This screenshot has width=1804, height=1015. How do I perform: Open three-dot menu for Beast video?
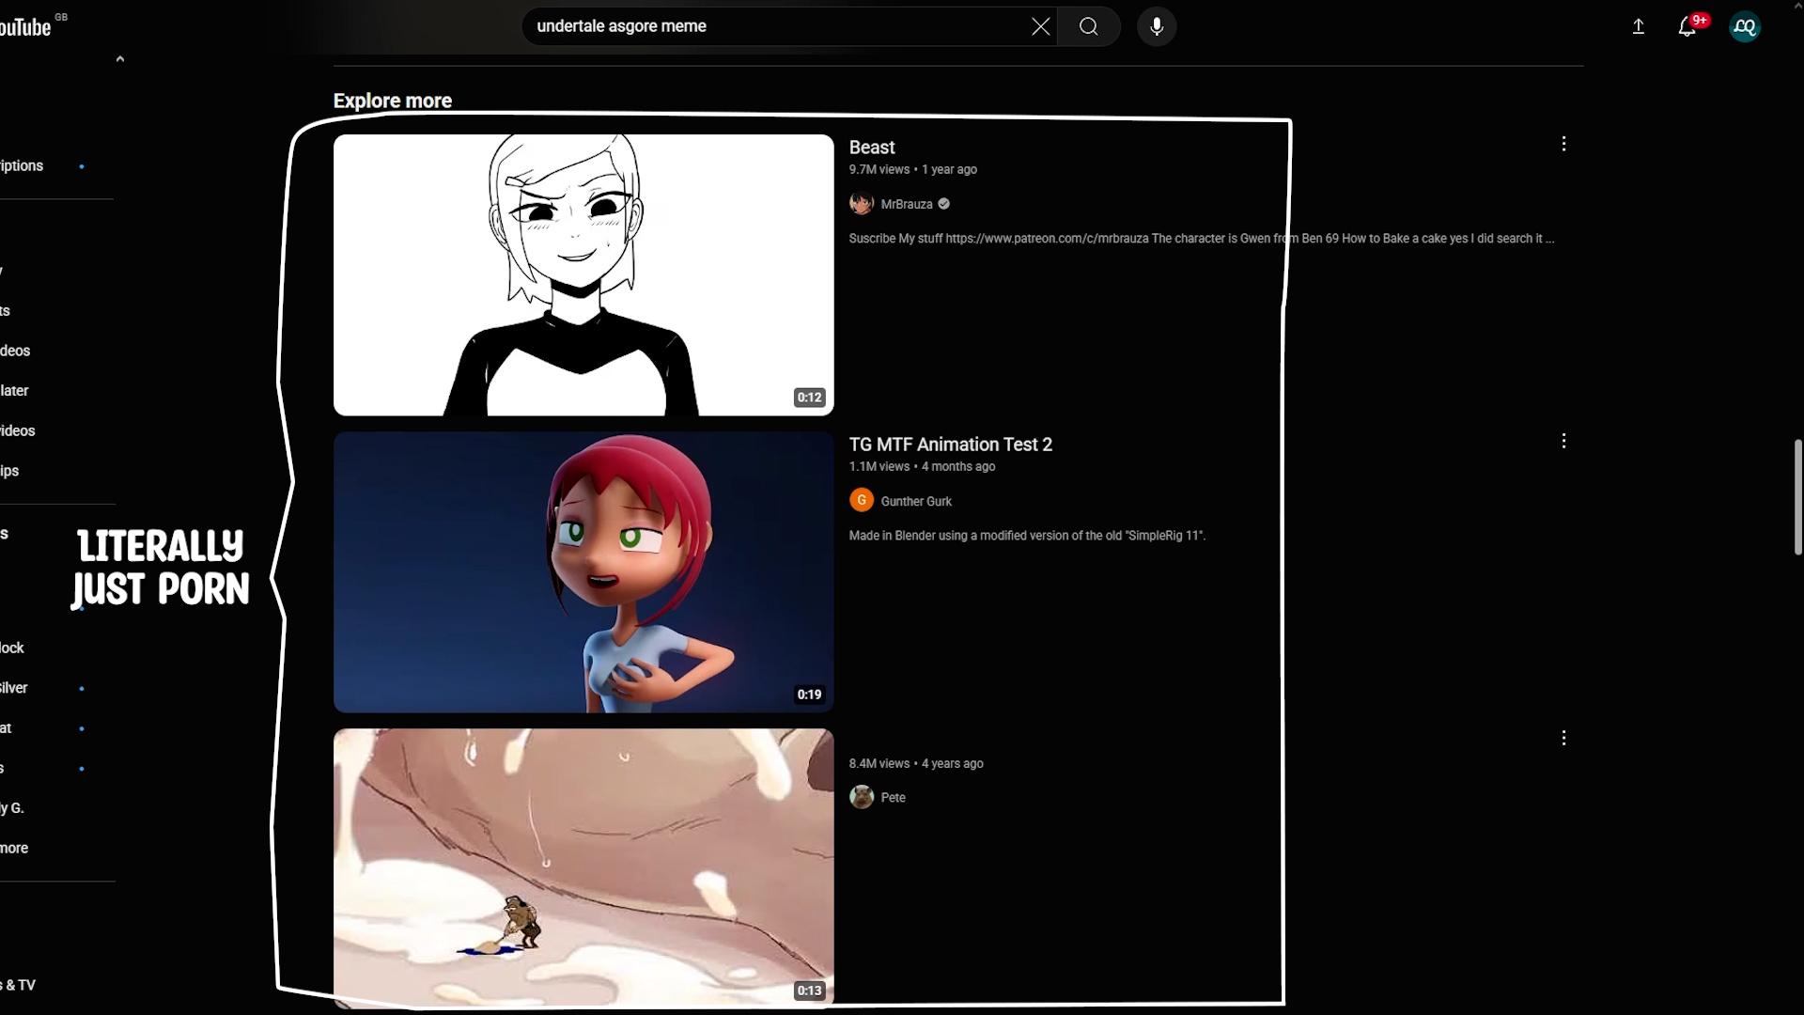pyautogui.click(x=1563, y=144)
